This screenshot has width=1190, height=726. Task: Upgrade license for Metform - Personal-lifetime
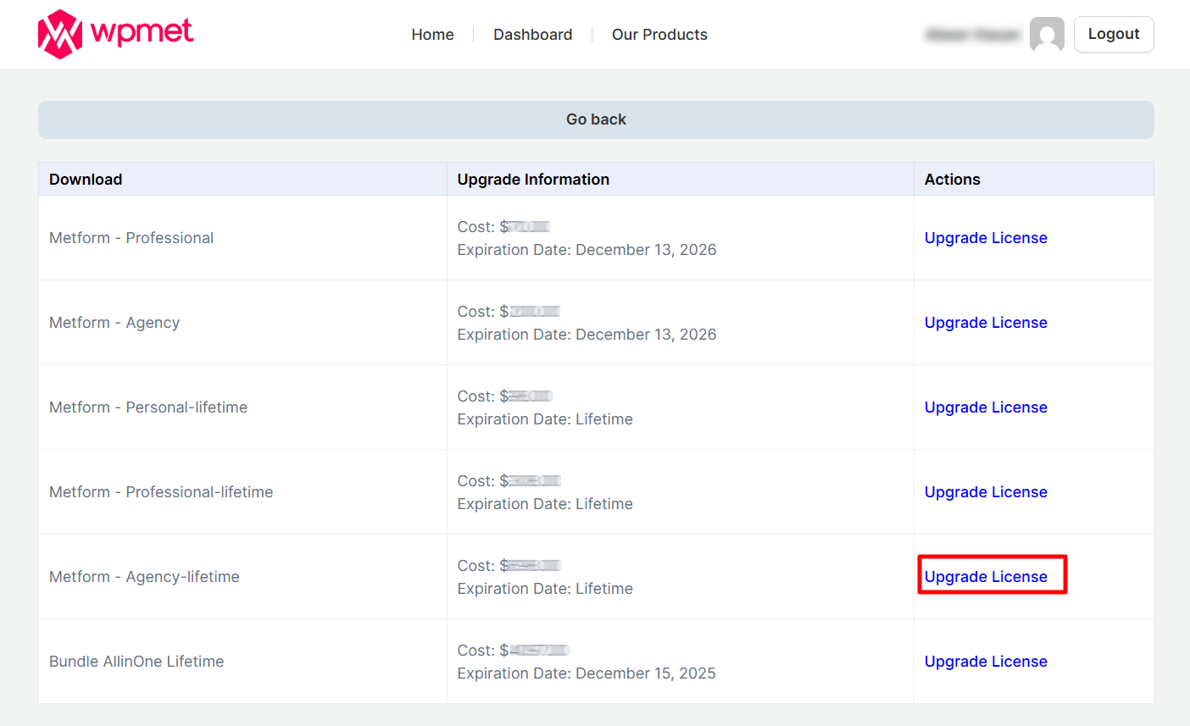tap(986, 407)
